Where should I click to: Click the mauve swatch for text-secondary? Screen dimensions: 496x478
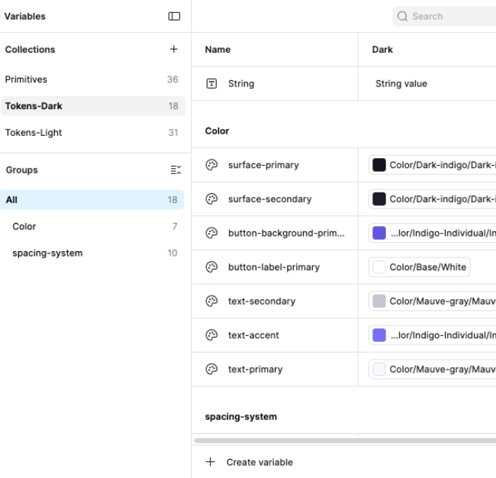point(379,301)
